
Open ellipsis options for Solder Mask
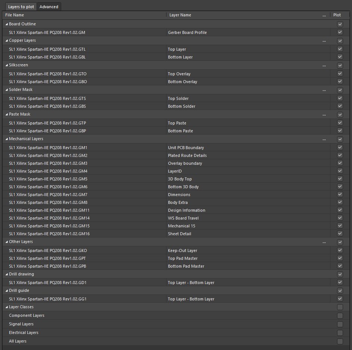(x=324, y=90)
